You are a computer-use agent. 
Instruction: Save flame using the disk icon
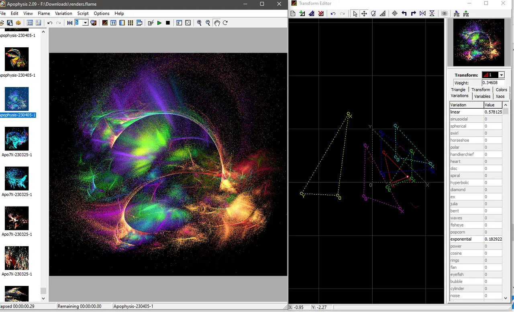(x=10, y=23)
